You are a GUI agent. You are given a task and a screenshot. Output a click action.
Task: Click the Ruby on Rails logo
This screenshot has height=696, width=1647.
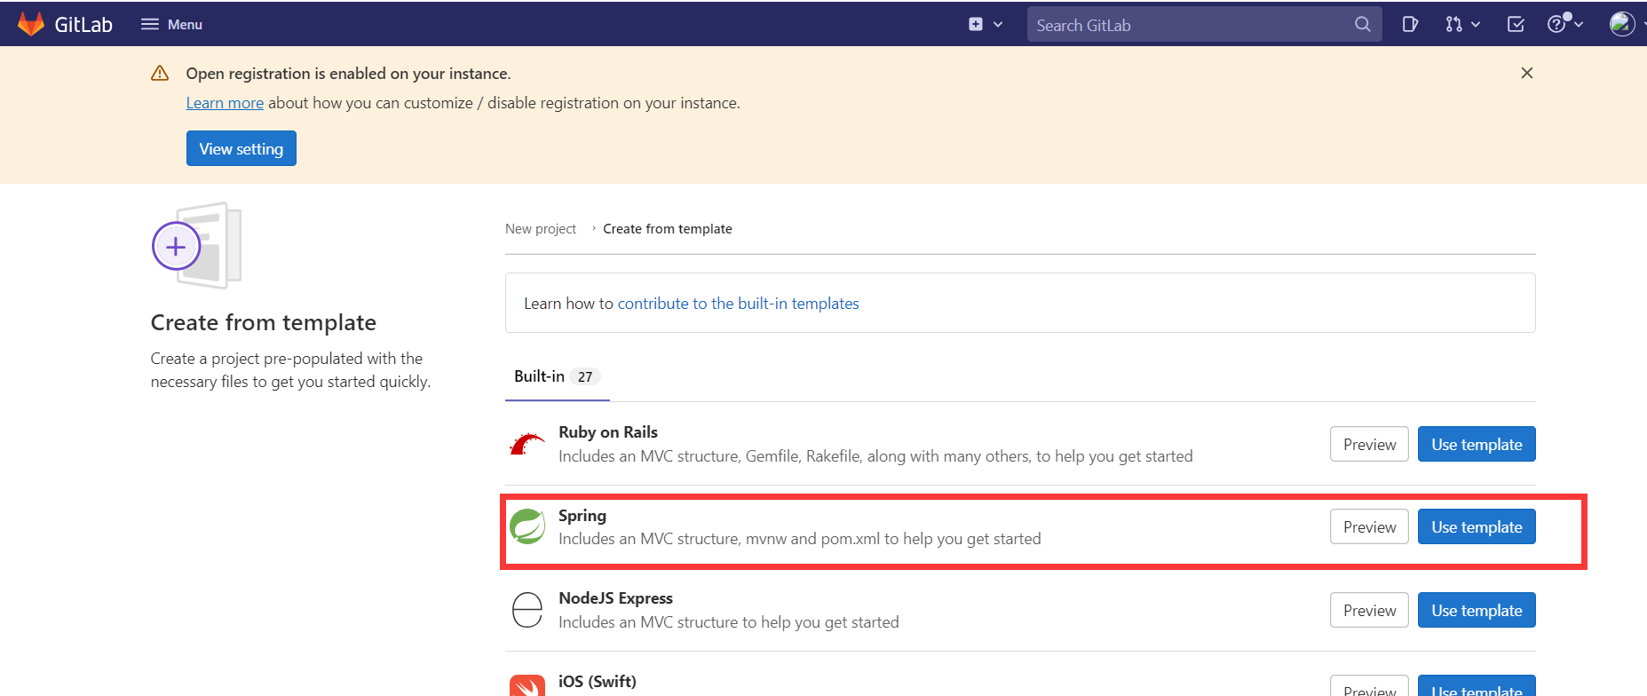[527, 443]
